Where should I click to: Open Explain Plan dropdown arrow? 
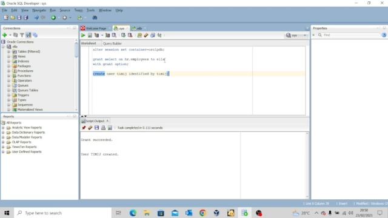102,35
